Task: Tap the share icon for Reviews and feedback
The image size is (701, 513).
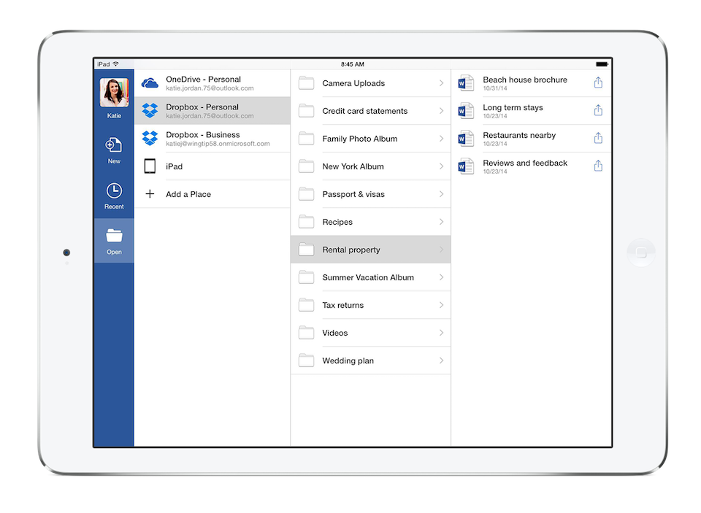Action: click(598, 166)
